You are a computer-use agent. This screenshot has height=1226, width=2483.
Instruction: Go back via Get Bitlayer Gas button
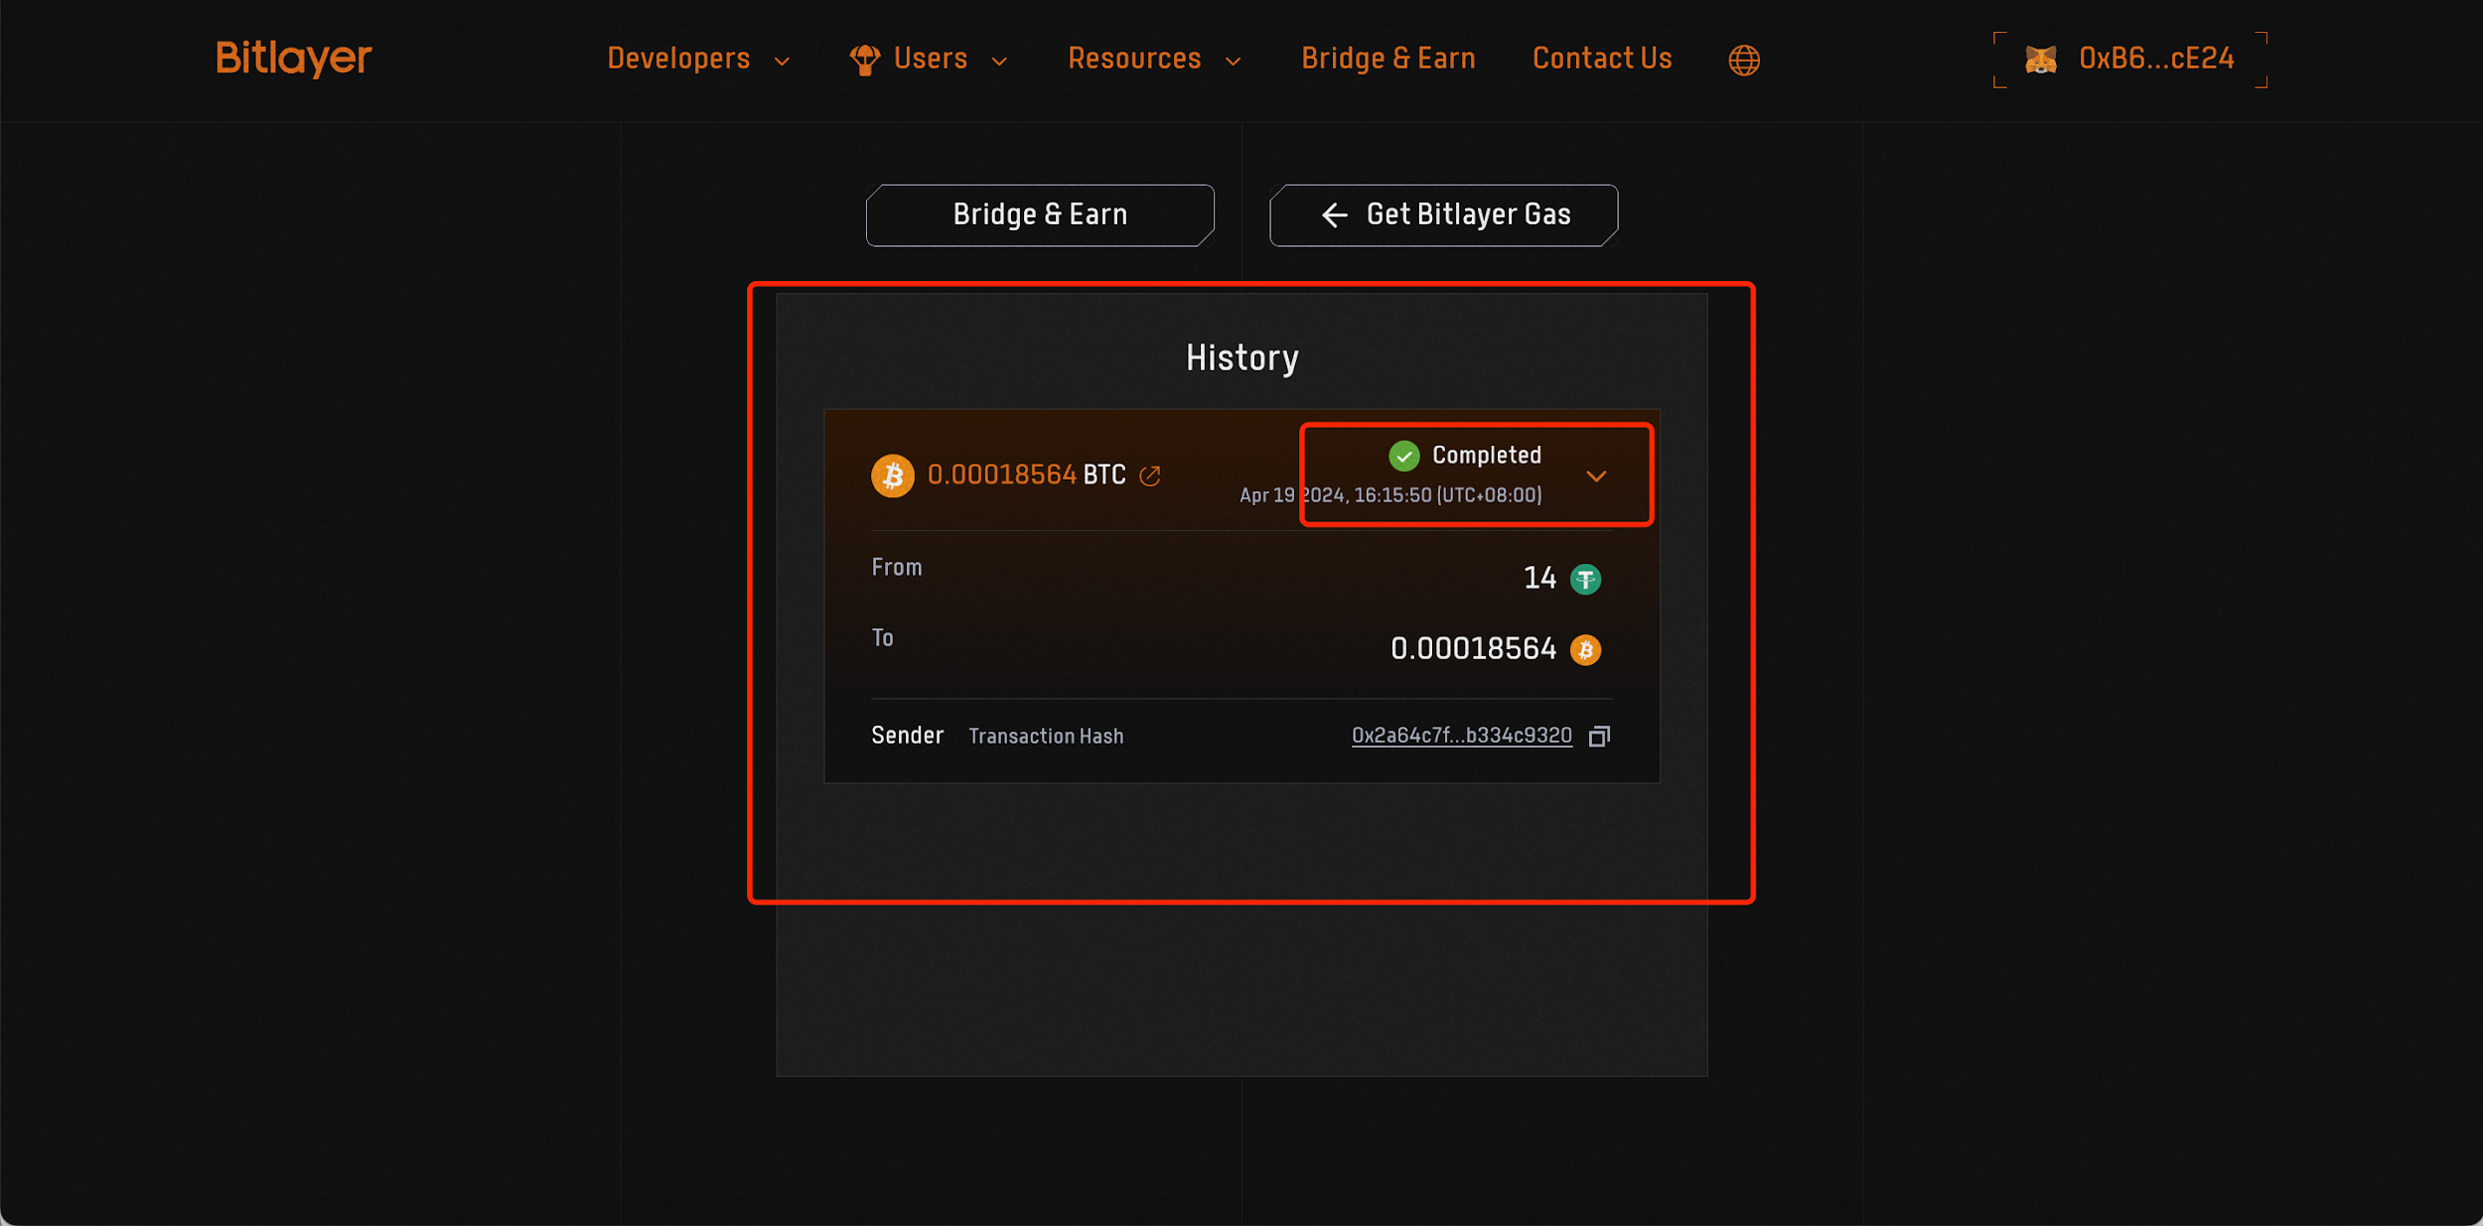(x=1443, y=214)
